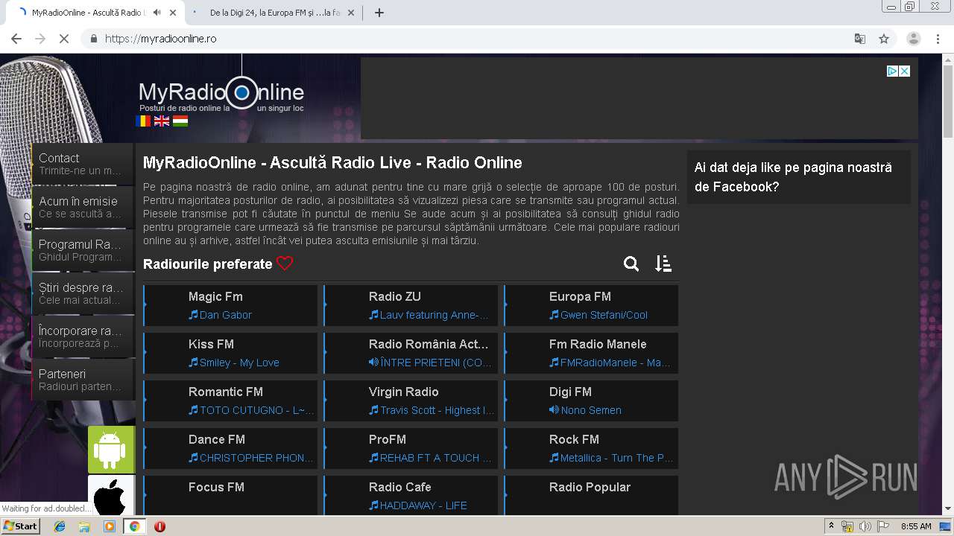Bookmark page with the star icon
The width and height of the screenshot is (954, 536).
click(884, 39)
